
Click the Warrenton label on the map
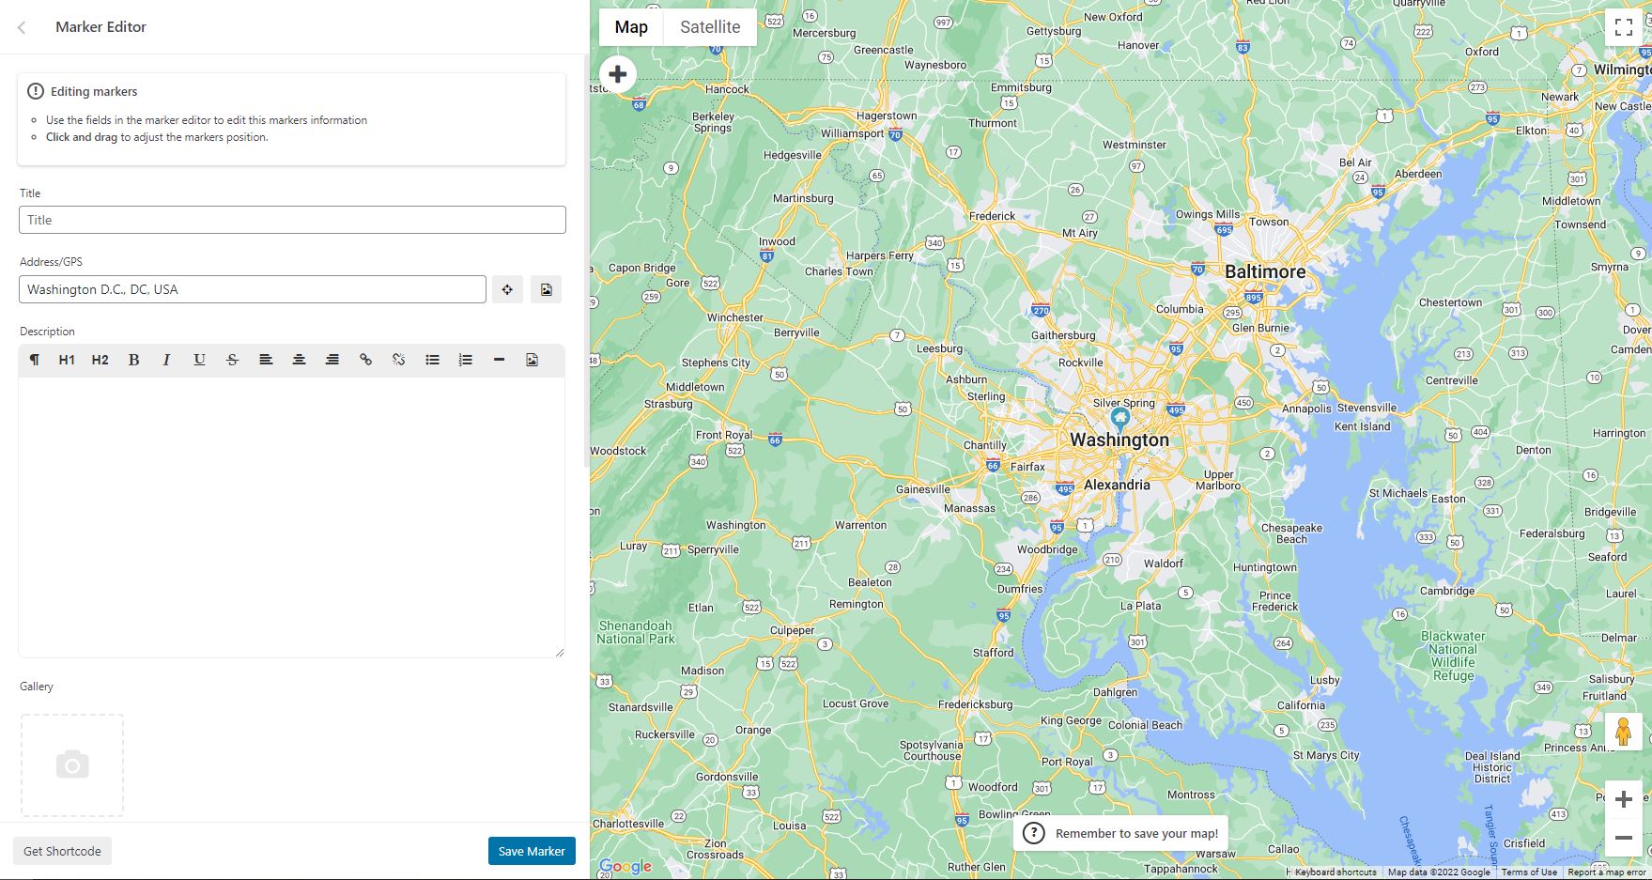(860, 525)
